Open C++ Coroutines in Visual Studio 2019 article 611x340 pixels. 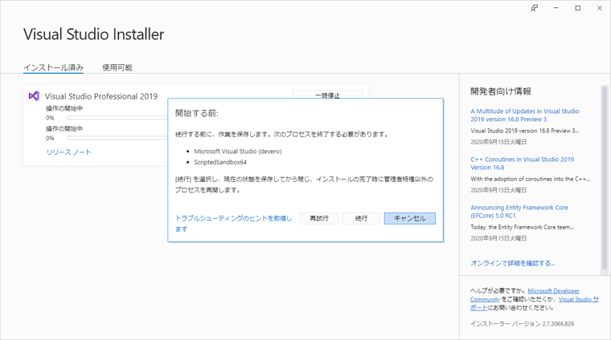(522, 164)
